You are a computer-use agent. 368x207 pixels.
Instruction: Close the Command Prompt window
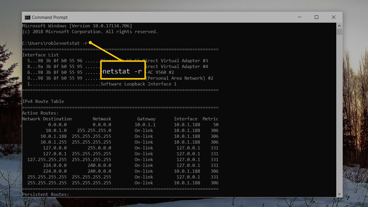coord(334,17)
